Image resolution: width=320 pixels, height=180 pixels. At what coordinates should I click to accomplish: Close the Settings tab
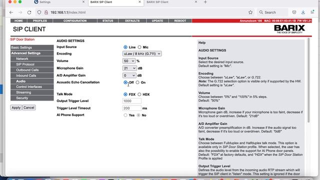tap(83, 2)
